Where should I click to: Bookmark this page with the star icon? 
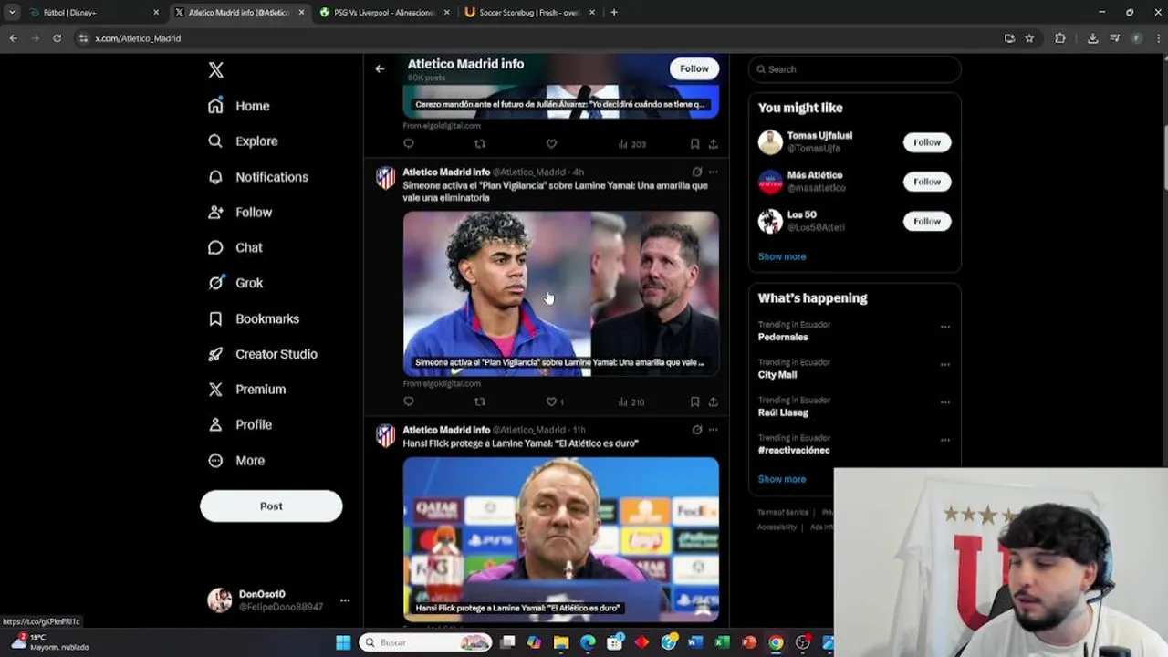1029,38
